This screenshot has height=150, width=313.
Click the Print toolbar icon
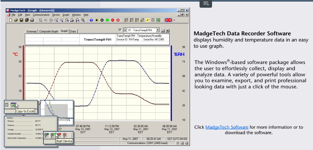pyautogui.click(x=32, y=20)
